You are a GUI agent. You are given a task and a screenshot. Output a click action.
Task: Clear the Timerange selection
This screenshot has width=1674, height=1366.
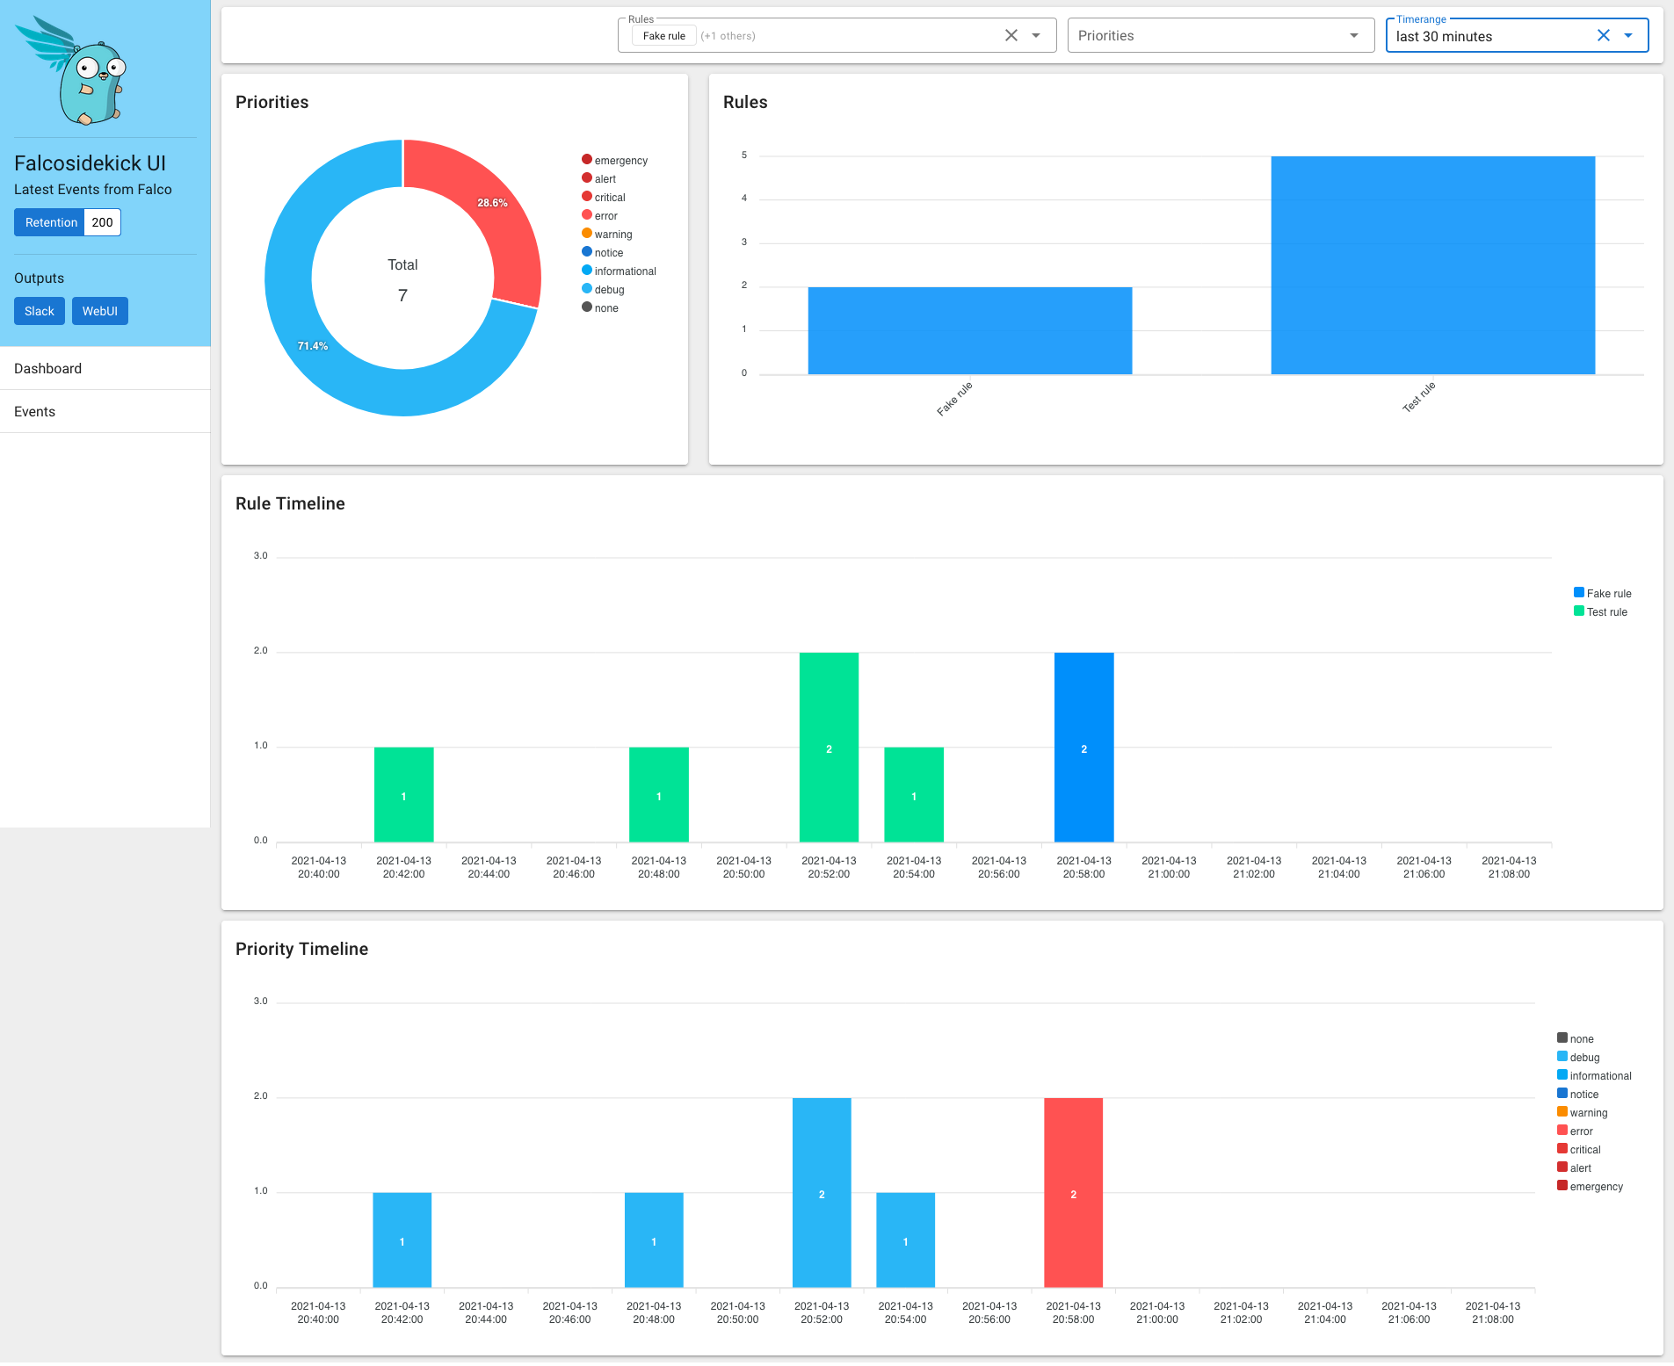click(x=1603, y=35)
